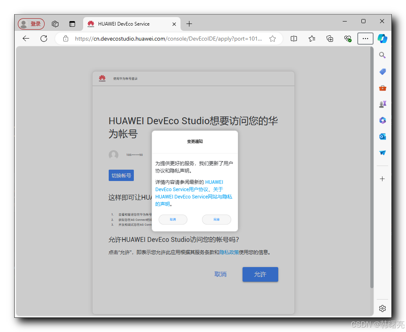406x332 pixels.
Task: Close the HUAWEI DevEco Service tab
Action: (x=174, y=24)
